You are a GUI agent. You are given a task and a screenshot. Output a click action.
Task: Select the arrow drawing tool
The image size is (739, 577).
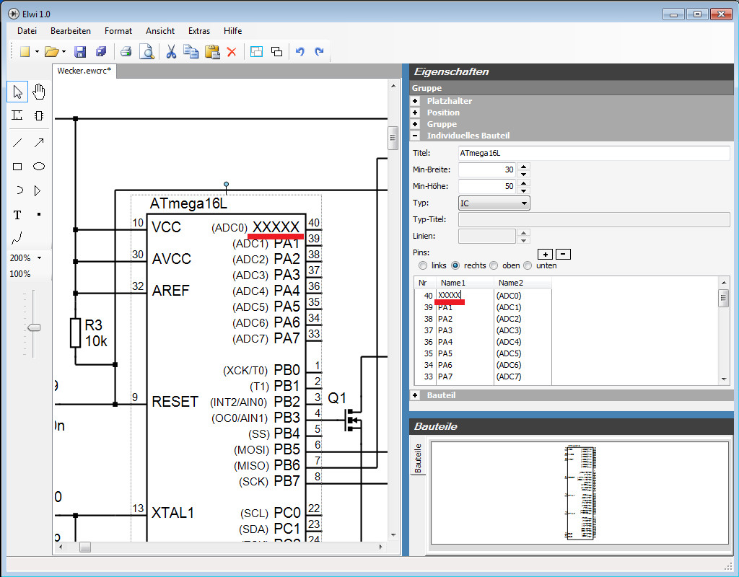point(39,142)
